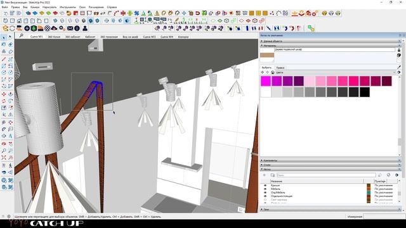The height and width of the screenshot is (228, 406).
Task: Hide the Мебель tag via eye icon
Action: click(x=265, y=189)
